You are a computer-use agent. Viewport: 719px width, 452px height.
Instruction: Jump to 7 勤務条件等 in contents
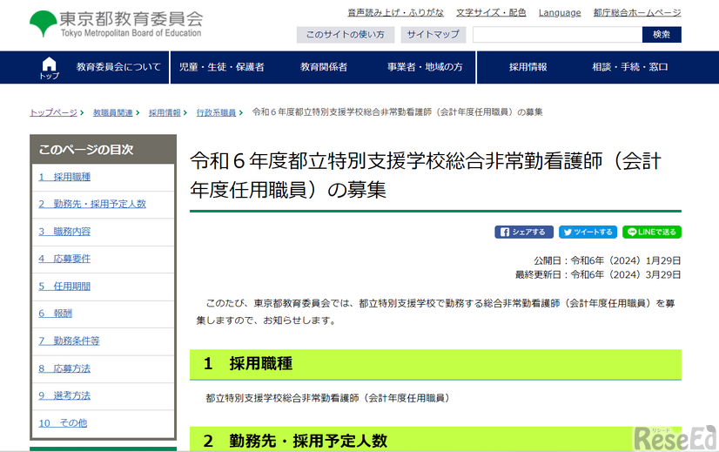tap(69, 341)
